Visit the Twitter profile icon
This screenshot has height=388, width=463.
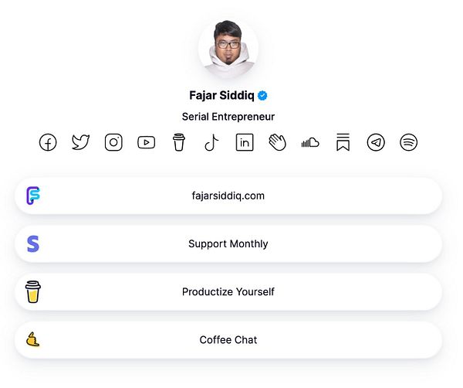80,142
